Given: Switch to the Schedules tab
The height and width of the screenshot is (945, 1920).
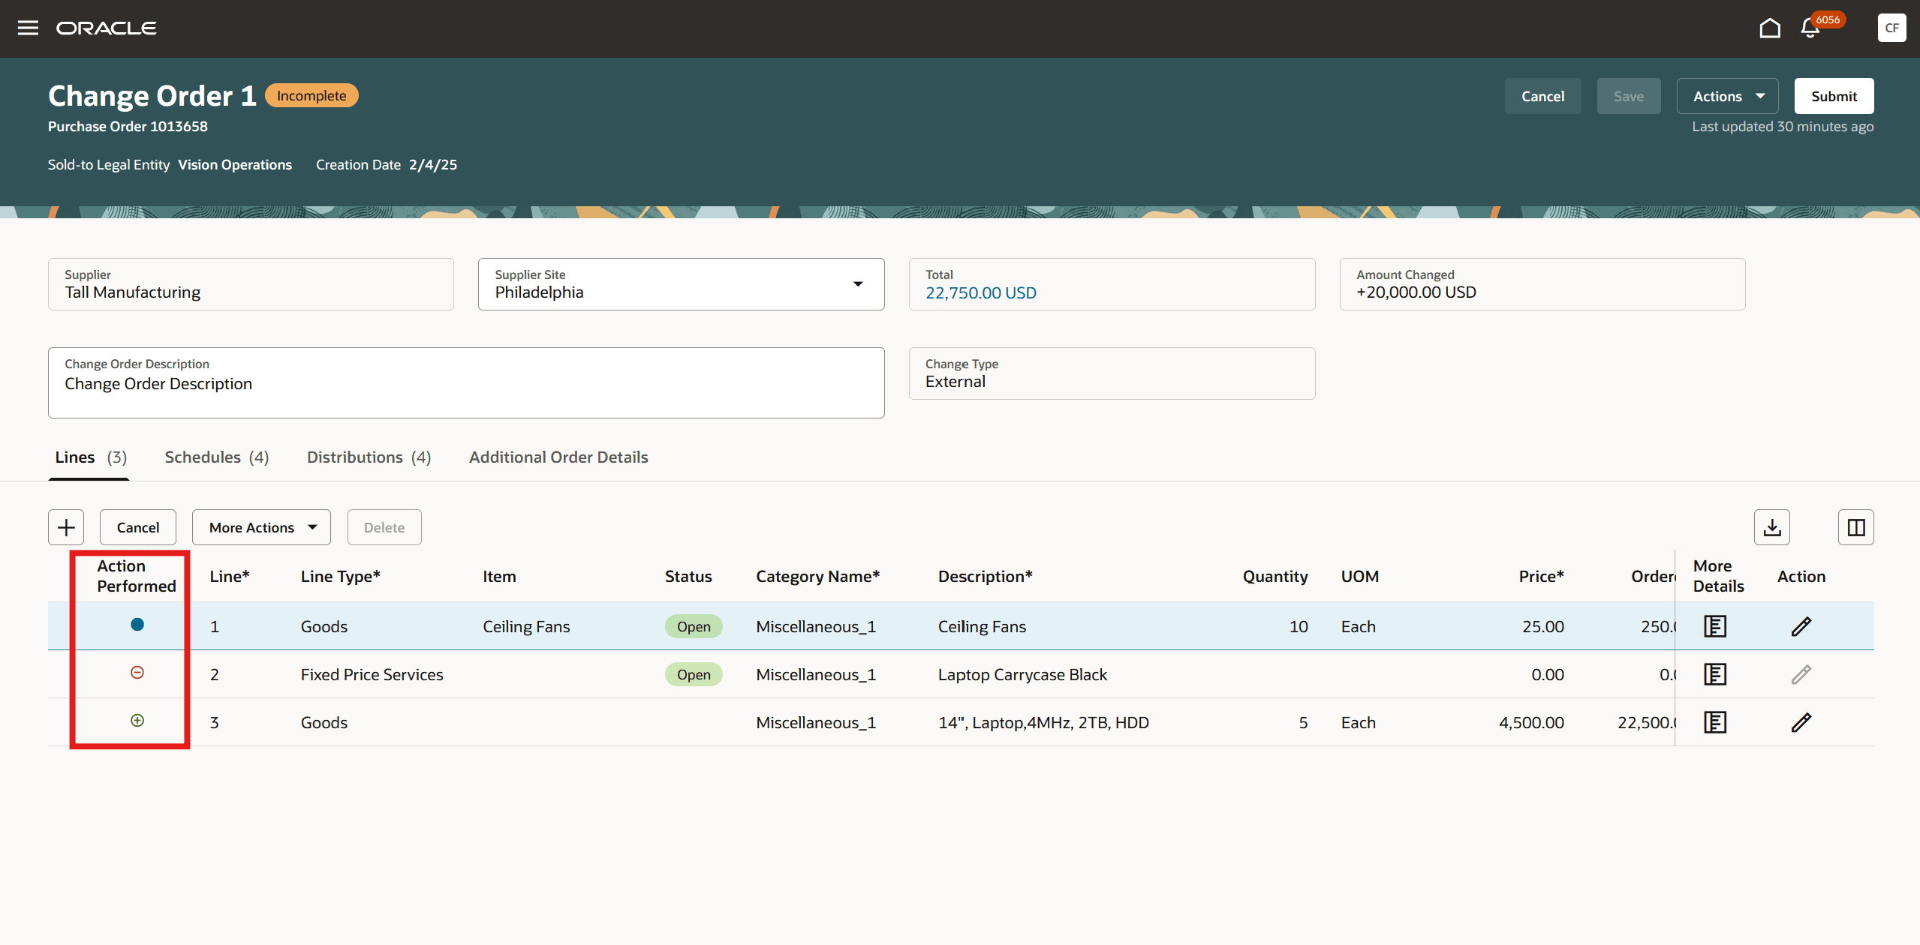Looking at the screenshot, I should (216, 457).
